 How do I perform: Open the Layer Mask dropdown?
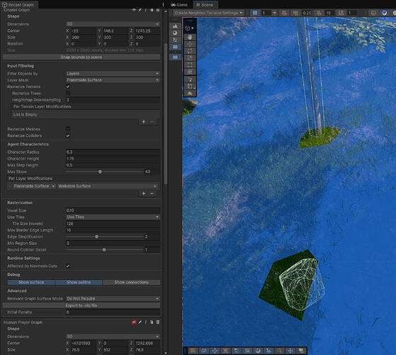point(113,80)
